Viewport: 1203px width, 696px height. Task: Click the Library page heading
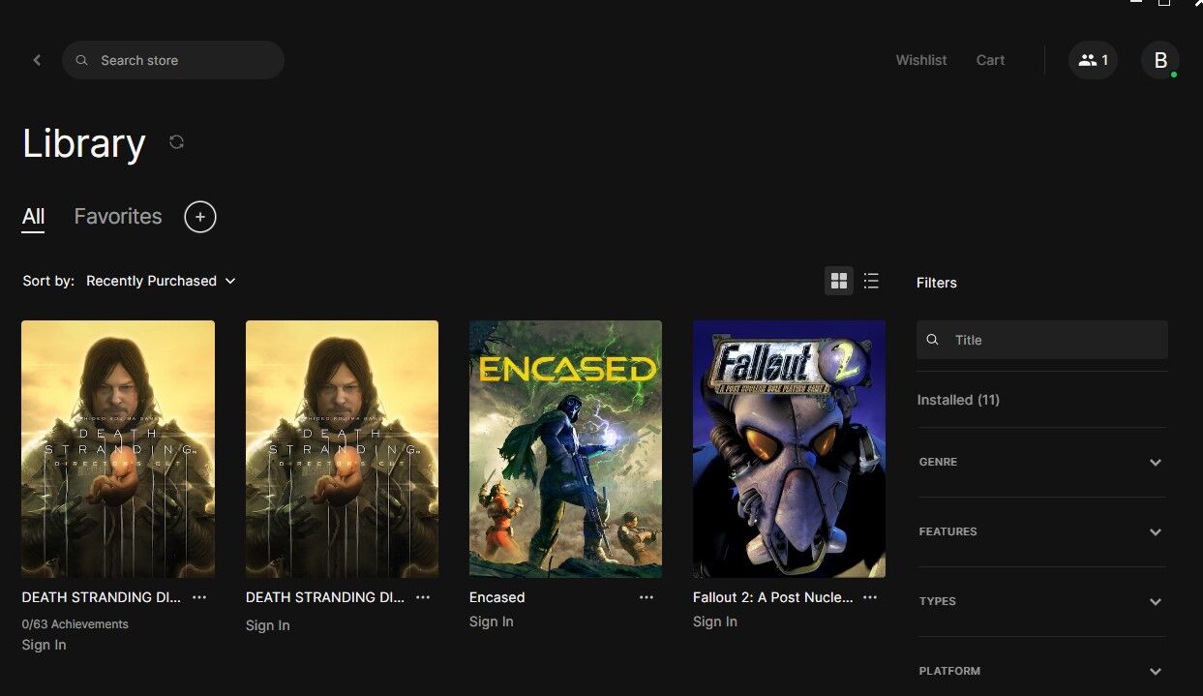tap(84, 143)
